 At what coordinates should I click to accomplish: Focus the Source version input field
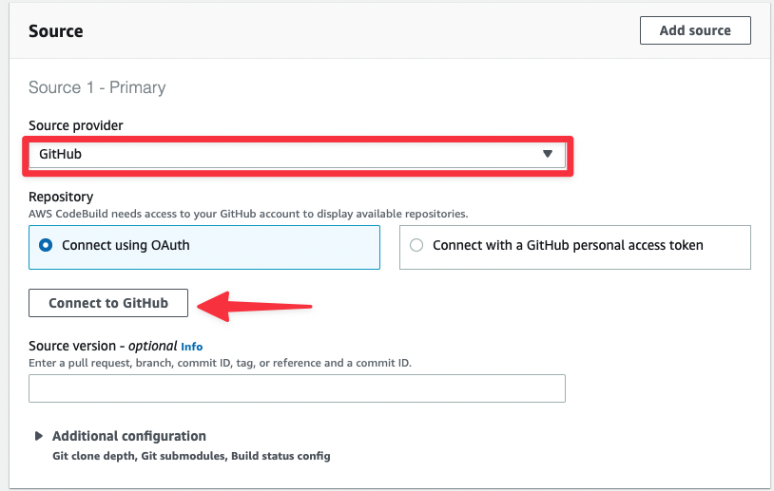(298, 388)
